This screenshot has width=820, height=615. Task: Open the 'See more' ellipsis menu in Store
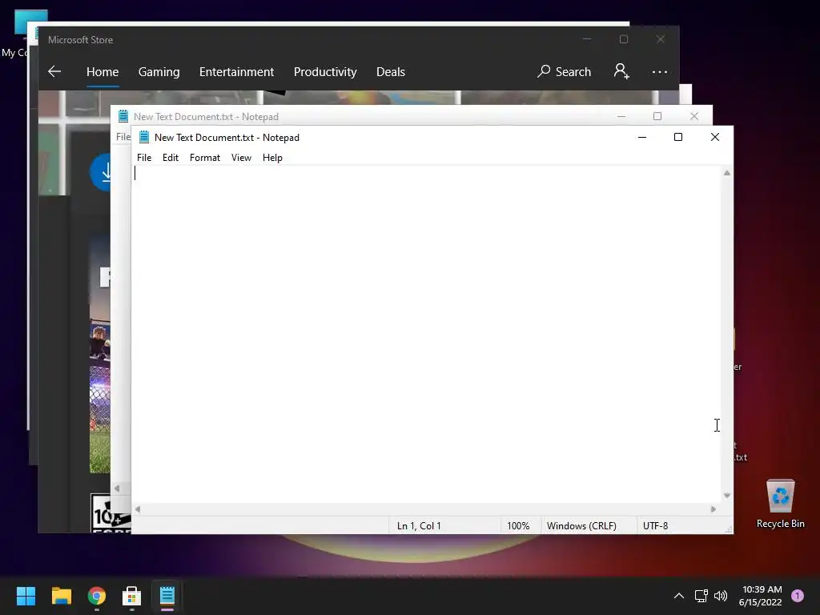[660, 71]
